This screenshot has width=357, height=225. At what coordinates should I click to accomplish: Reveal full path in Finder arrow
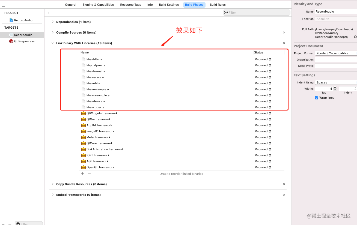[355, 37]
